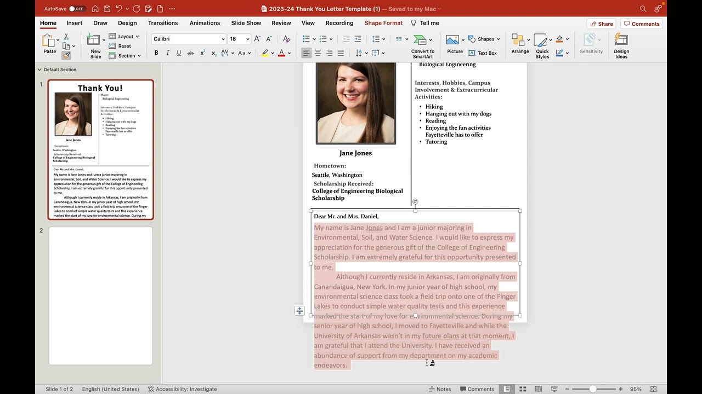
Task: Open the Comments button at top right
Action: [x=641, y=24]
